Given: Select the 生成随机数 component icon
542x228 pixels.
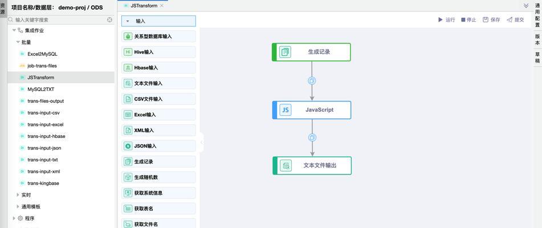Looking at the screenshot, I should pos(128,177).
